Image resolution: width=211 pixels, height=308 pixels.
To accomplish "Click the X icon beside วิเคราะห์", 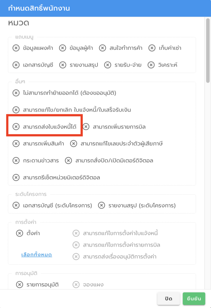I will click(151, 65).
